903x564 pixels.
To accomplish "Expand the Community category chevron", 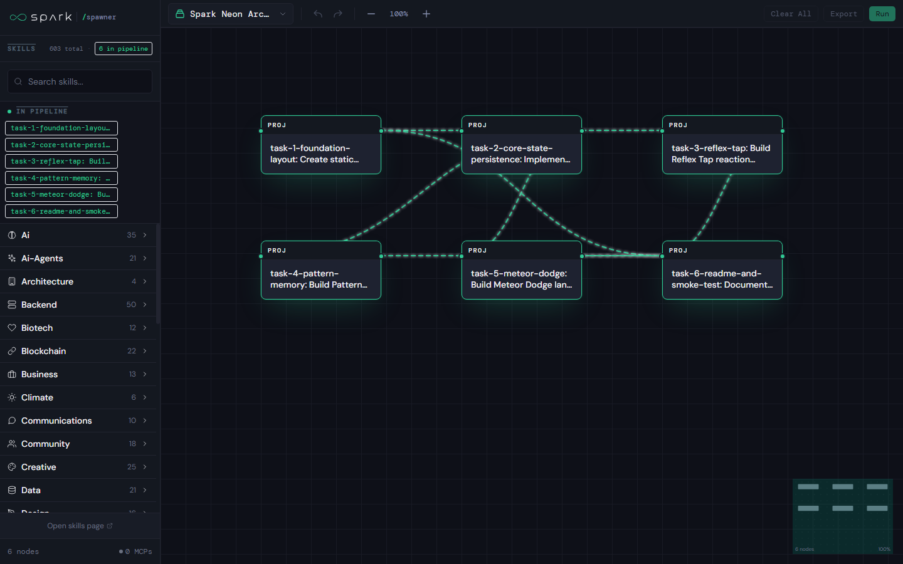I will coord(145,444).
